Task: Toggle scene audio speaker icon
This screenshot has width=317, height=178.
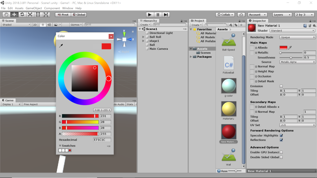Action: tap(49, 25)
